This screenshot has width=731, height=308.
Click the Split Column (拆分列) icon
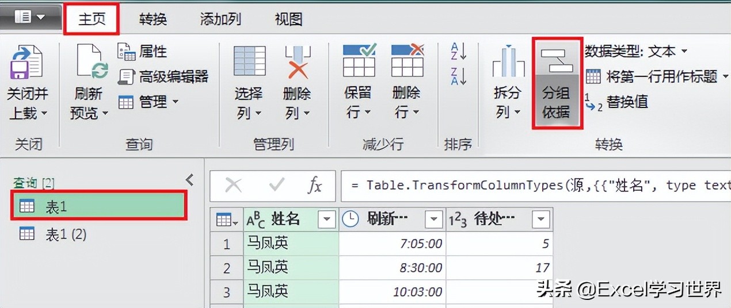[x=508, y=63]
